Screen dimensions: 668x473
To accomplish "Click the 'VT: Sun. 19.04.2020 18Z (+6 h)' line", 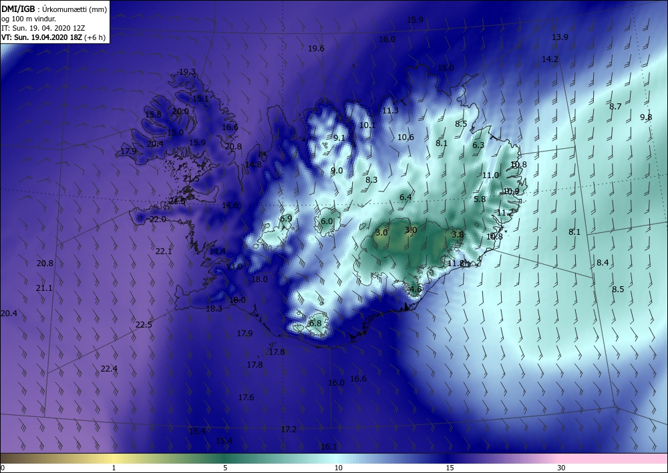I will [53, 37].
